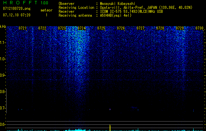206x131 pixels.
Task: Select the filename 0712100720.png
Action: coord(17,9)
